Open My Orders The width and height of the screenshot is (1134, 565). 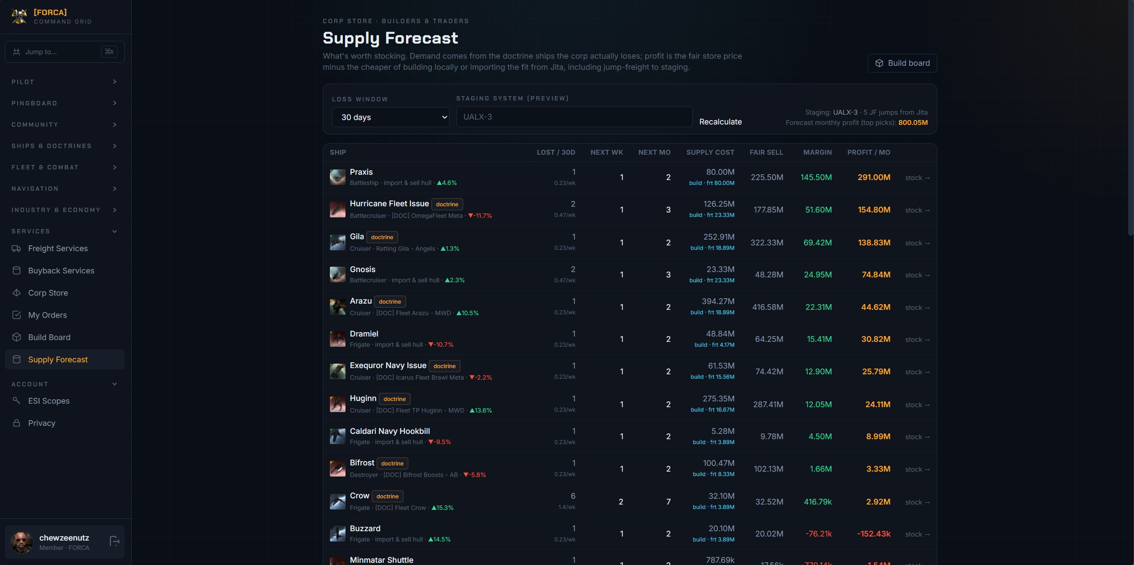(x=65, y=315)
